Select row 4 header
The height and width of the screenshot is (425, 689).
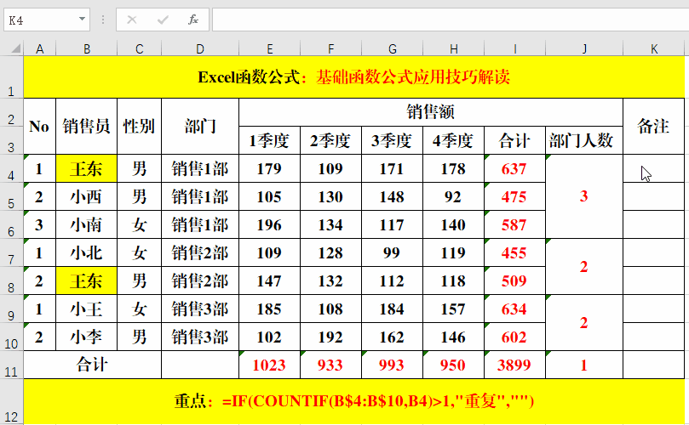[x=11, y=168]
